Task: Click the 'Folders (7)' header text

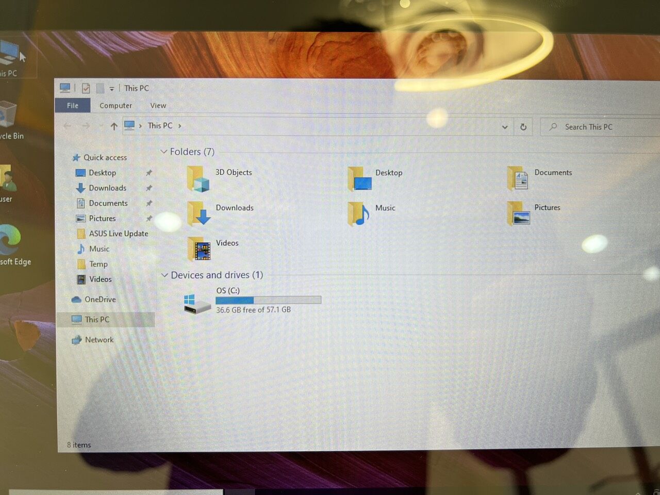Action: [x=192, y=152]
